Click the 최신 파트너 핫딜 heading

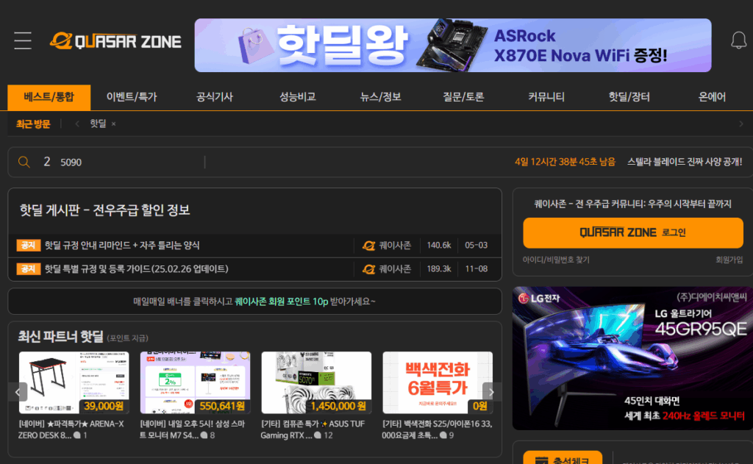[60, 336]
